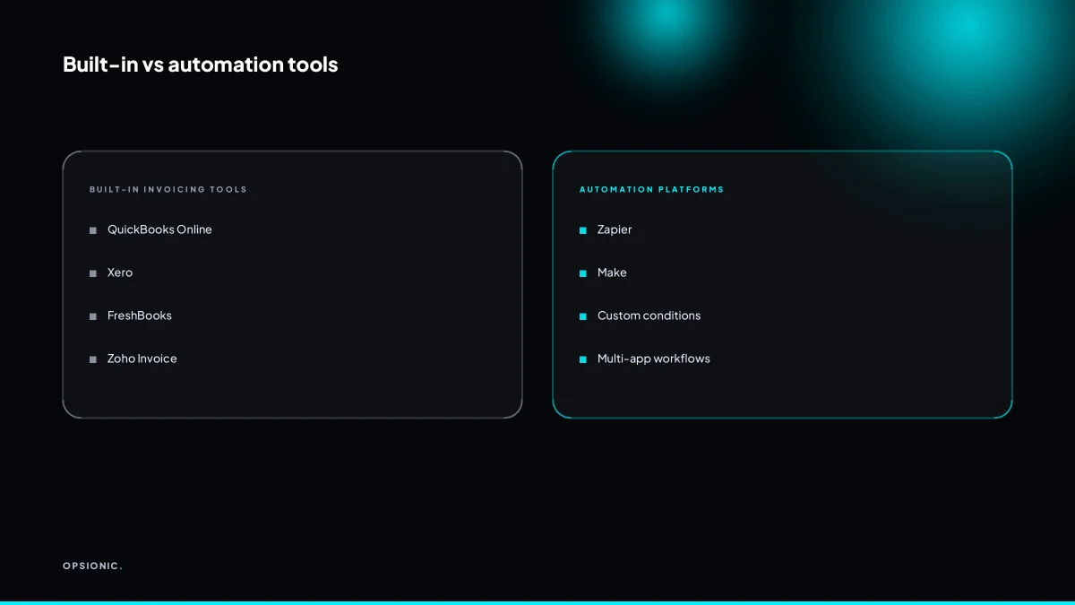
Task: Click the gray bullet beside FreshBooks
Action: tap(93, 317)
